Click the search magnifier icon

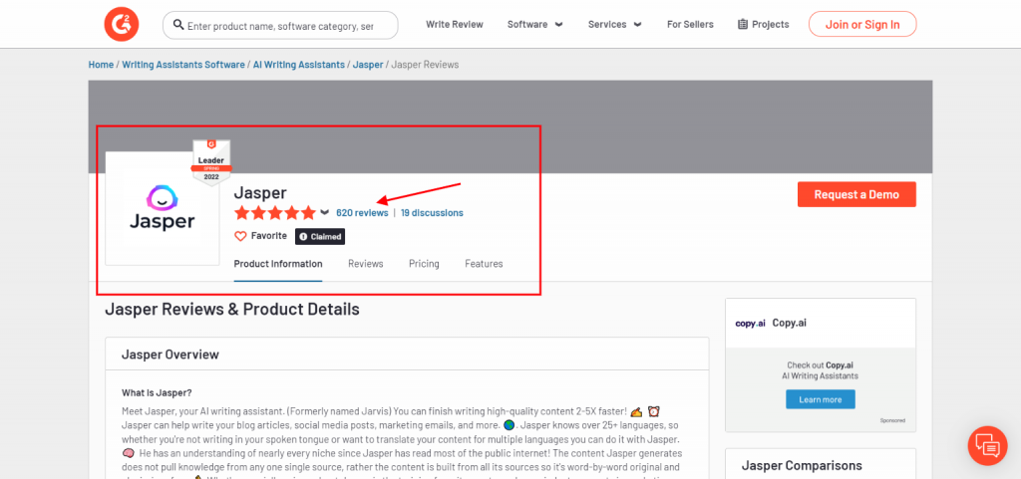(178, 25)
